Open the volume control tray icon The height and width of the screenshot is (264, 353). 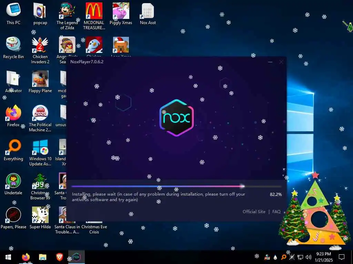309,257
